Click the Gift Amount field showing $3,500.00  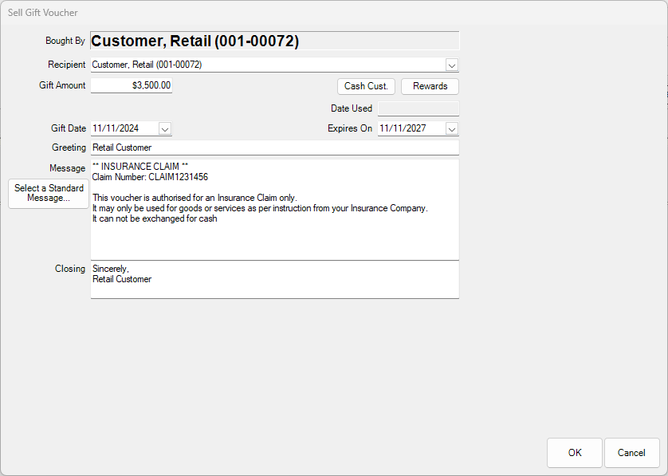click(132, 85)
